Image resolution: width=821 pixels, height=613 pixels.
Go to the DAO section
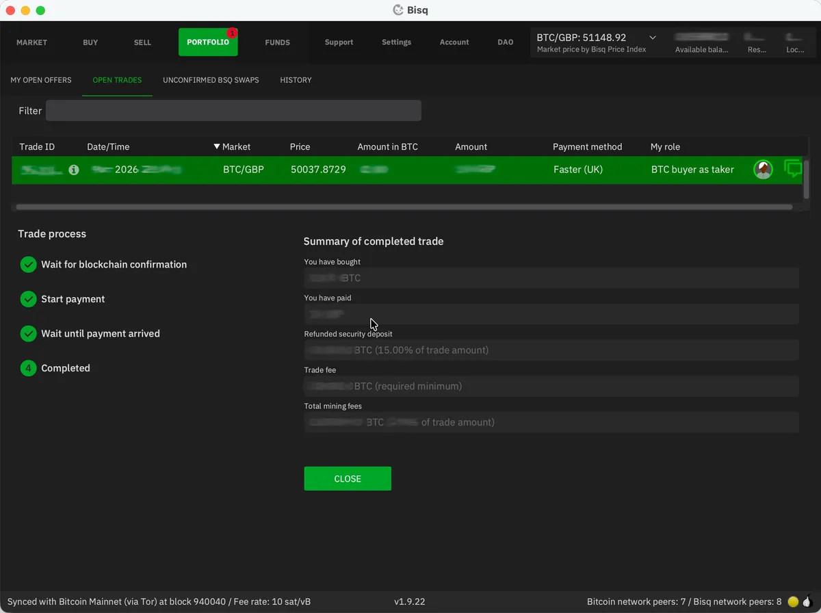pyautogui.click(x=505, y=42)
